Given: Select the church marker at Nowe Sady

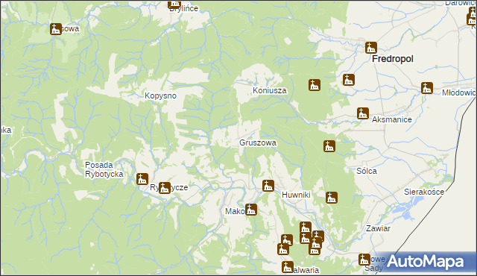Looking at the screenshot, I should [364, 260].
